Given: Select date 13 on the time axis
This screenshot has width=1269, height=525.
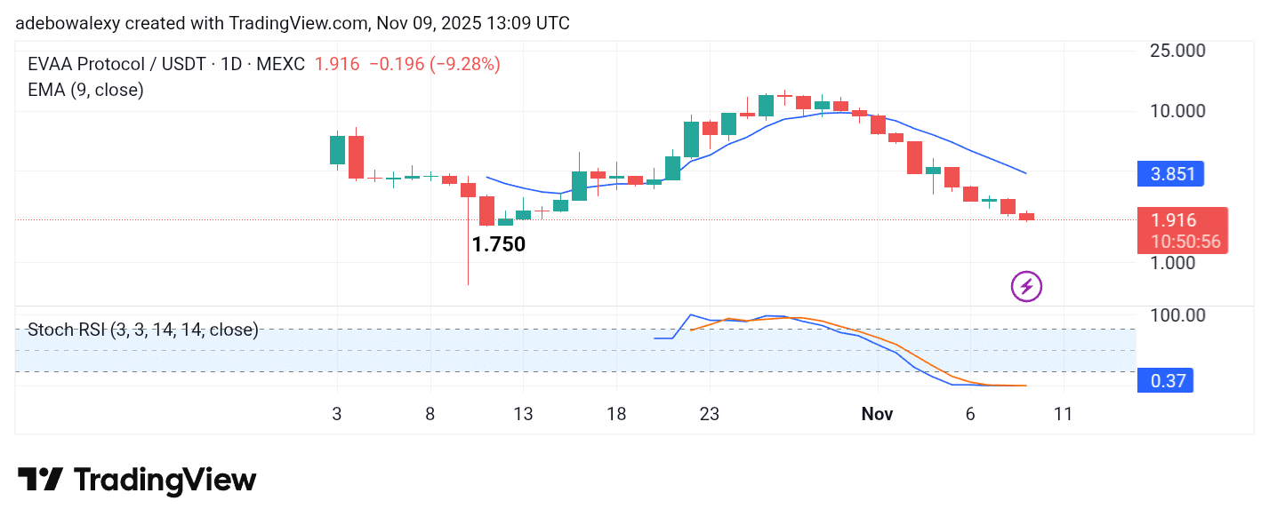Looking at the screenshot, I should (523, 414).
